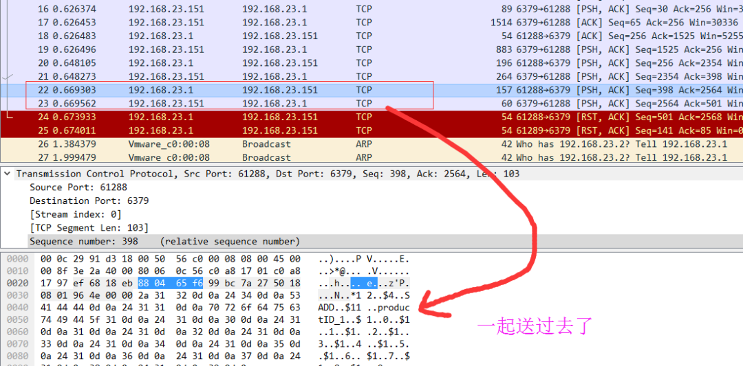Select RST packet 25 at 0.674011
The image size is (743, 366).
coord(371,130)
